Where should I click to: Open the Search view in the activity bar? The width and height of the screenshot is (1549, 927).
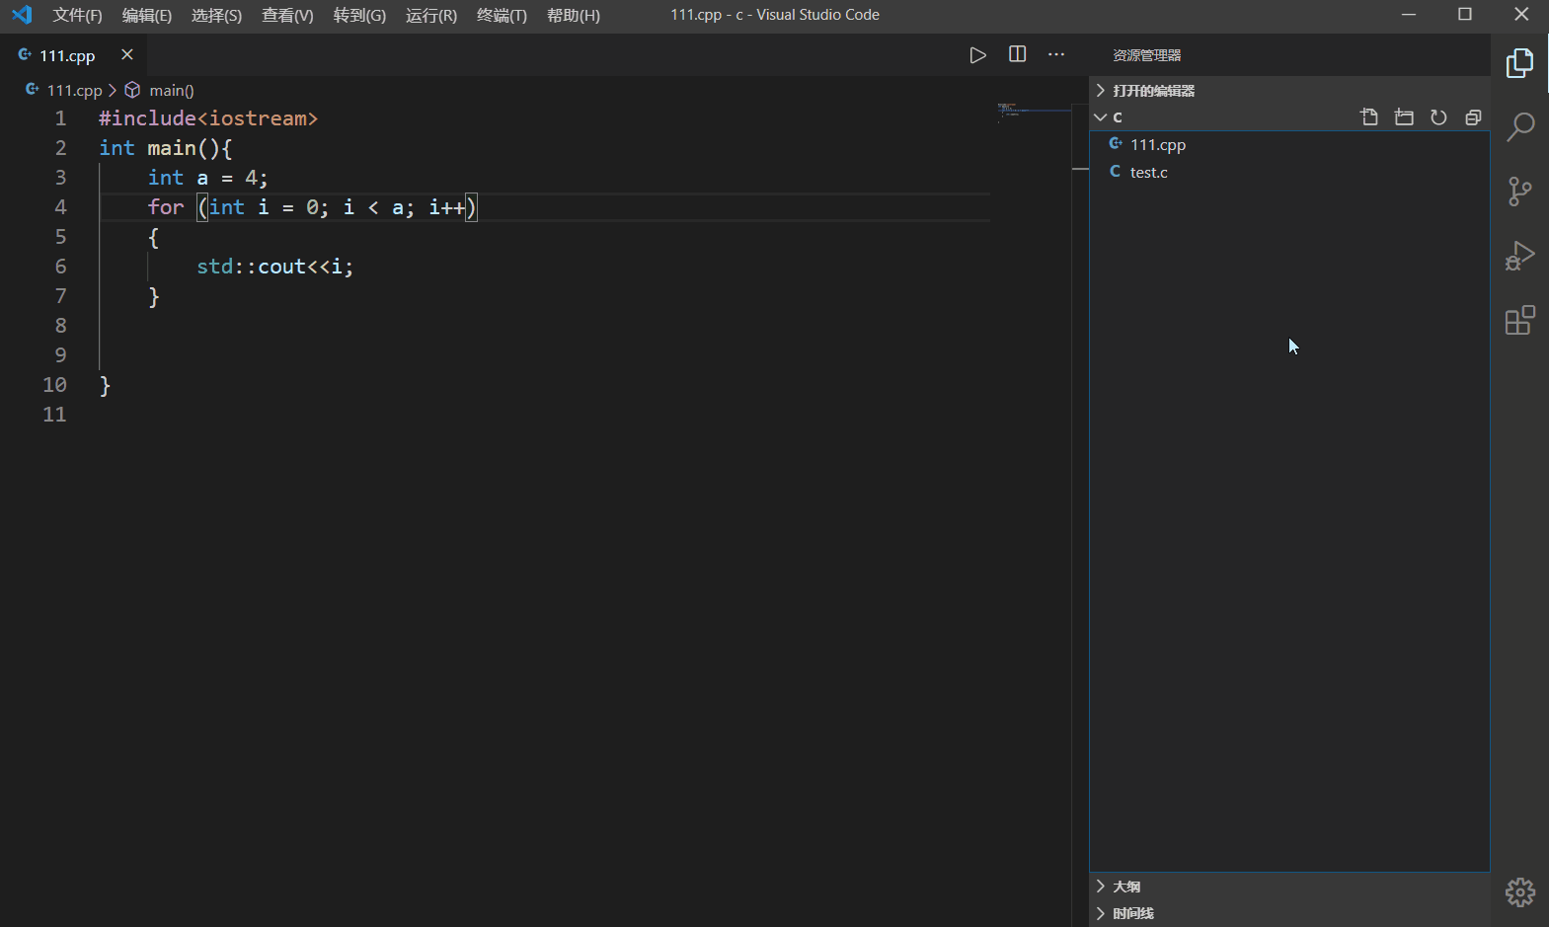coord(1519,126)
